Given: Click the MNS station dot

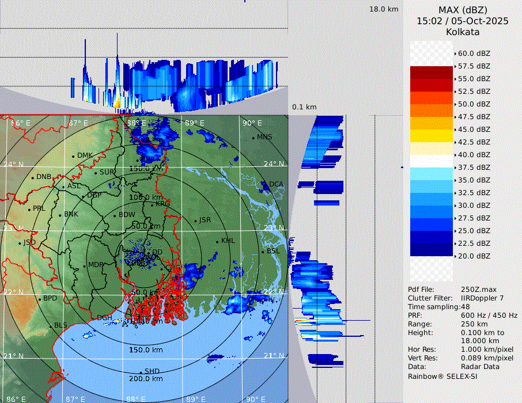Looking at the screenshot, I should click(x=254, y=138).
